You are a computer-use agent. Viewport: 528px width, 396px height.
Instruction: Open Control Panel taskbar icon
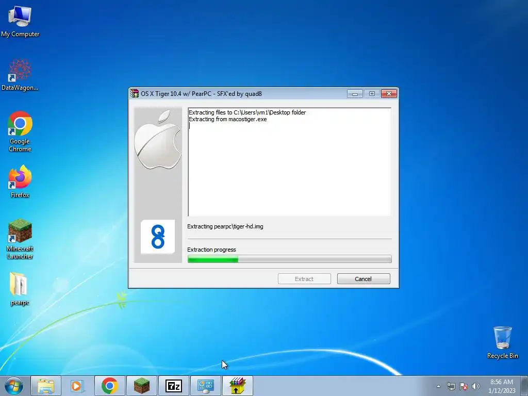pyautogui.click(x=205, y=386)
